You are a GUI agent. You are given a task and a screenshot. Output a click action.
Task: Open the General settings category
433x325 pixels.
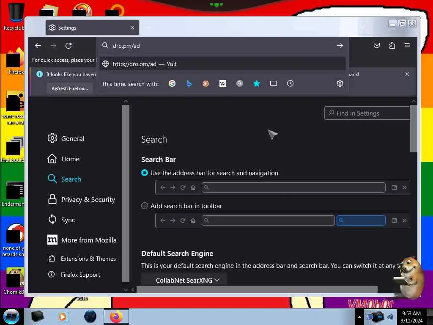pyautogui.click(x=66, y=138)
